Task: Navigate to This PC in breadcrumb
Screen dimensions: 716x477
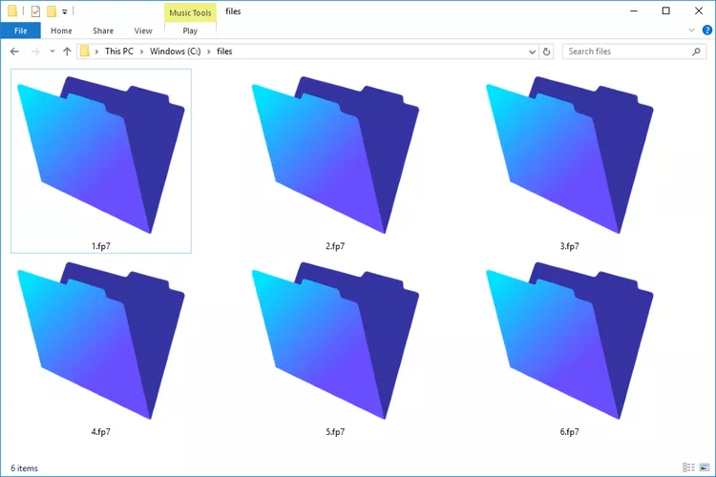Action: 119,52
